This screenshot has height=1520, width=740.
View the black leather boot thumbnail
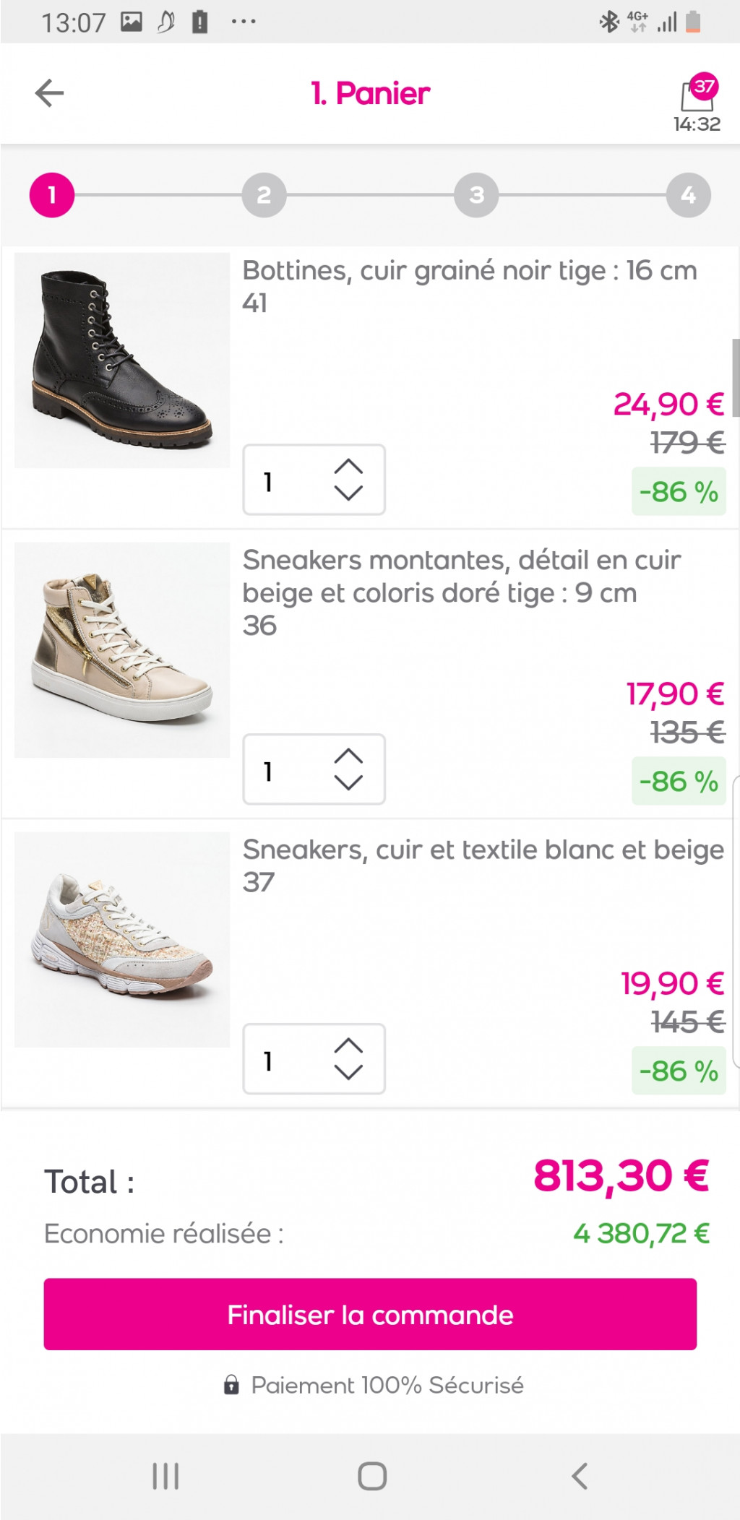point(122,360)
